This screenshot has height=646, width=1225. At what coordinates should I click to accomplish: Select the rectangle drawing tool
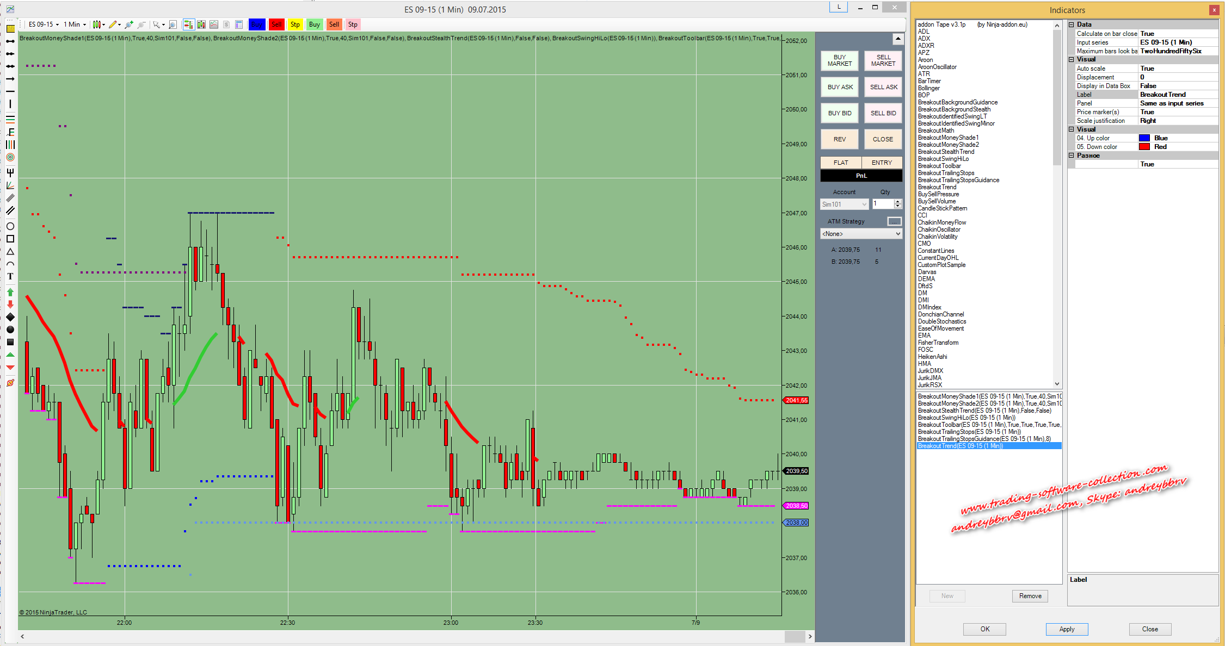click(10, 239)
